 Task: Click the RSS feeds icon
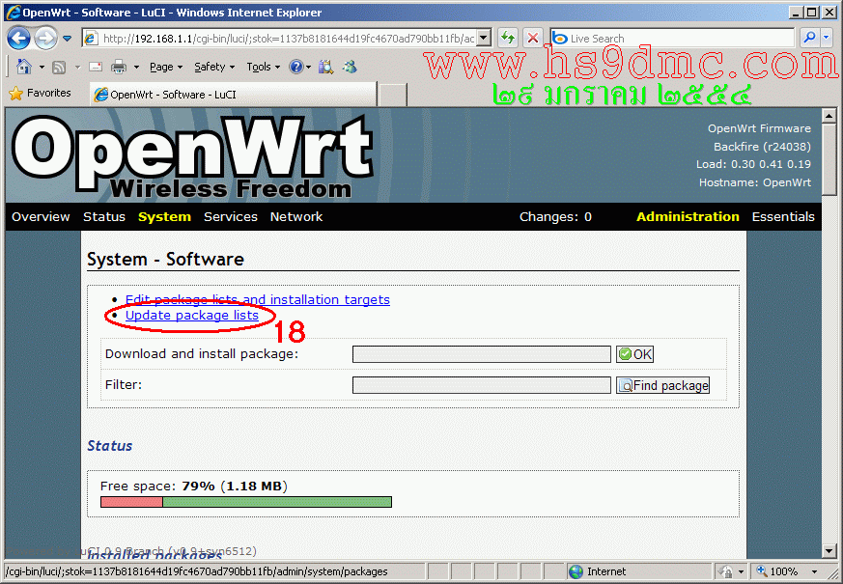pyautogui.click(x=59, y=68)
